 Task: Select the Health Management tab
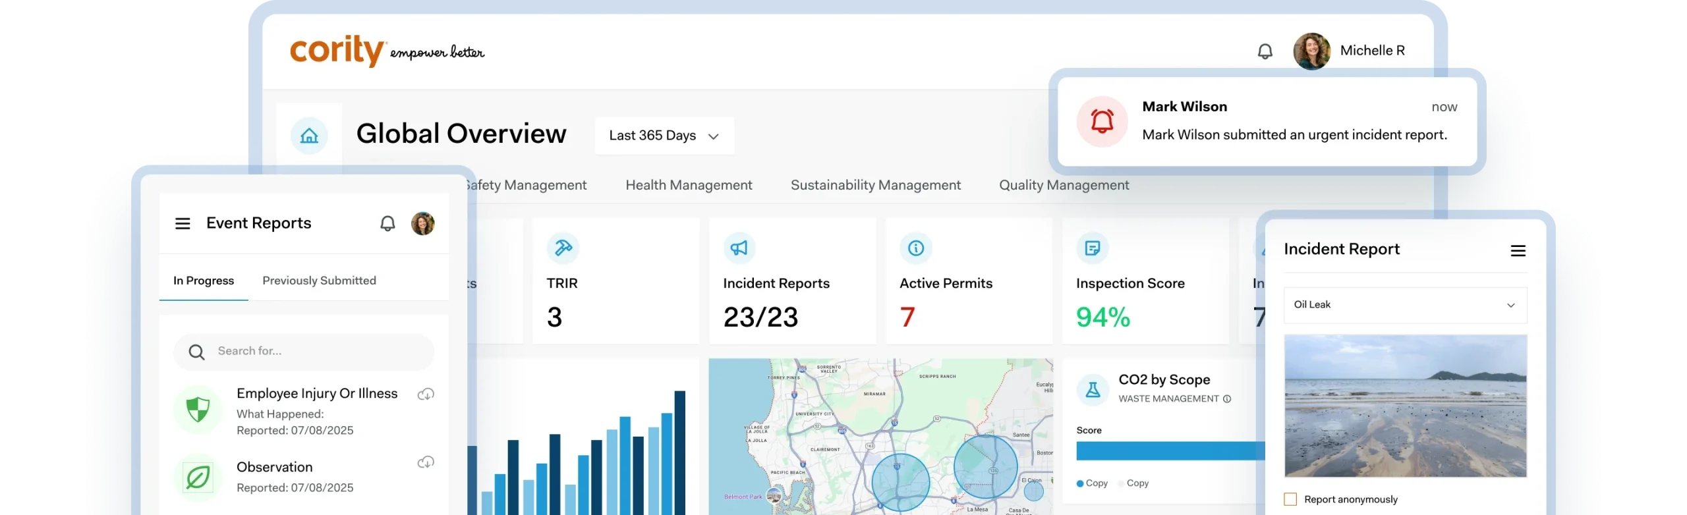[688, 185]
